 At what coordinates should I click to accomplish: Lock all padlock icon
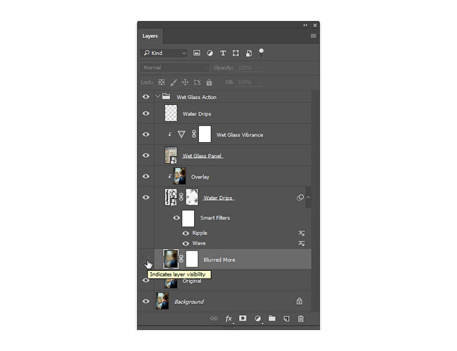point(209,82)
